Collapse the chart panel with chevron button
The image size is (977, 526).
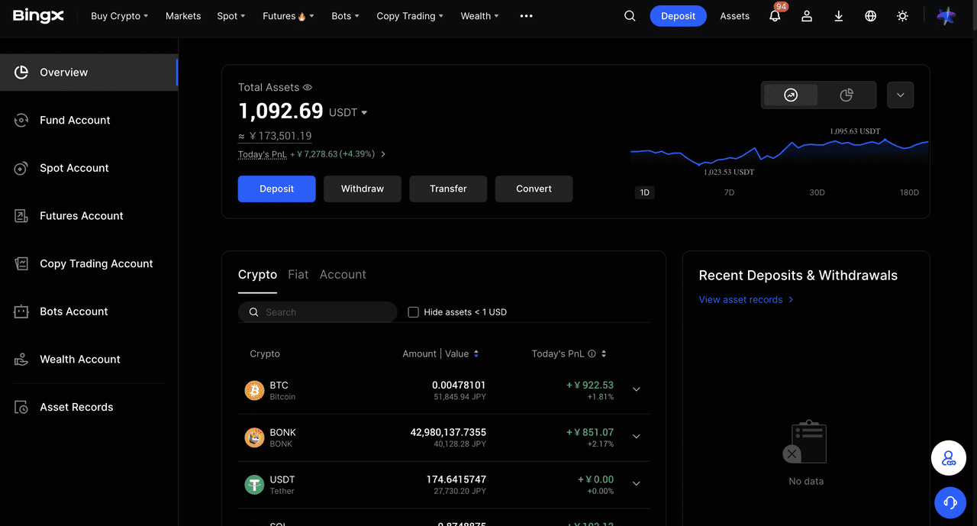(901, 95)
